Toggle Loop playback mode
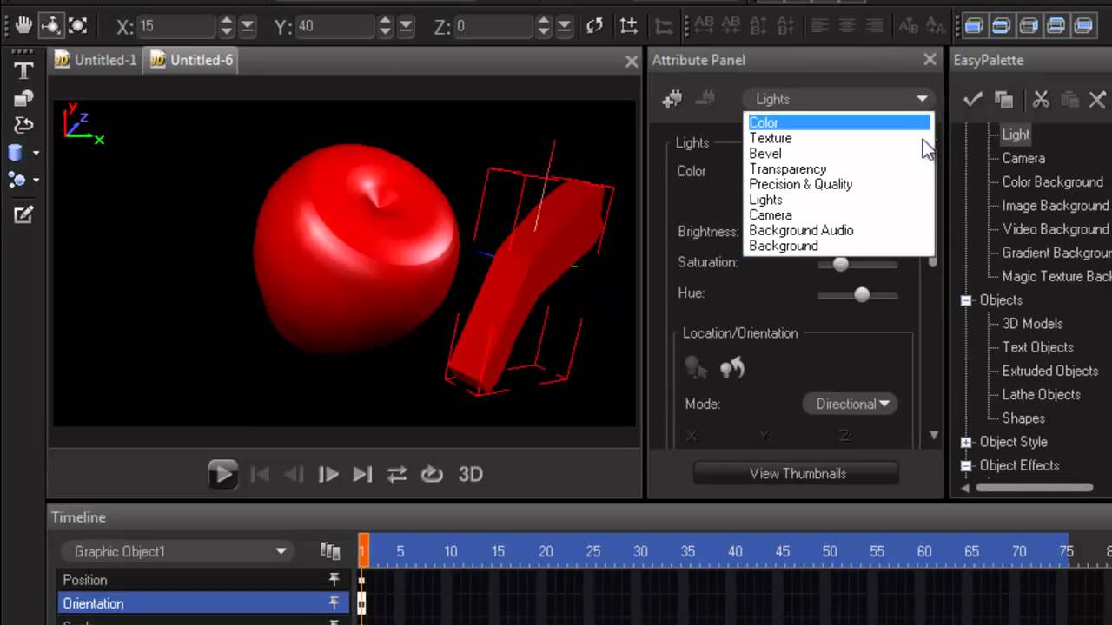 [432, 474]
